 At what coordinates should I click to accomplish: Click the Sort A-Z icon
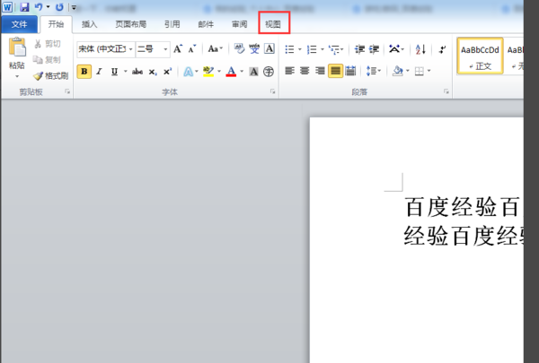(420, 49)
